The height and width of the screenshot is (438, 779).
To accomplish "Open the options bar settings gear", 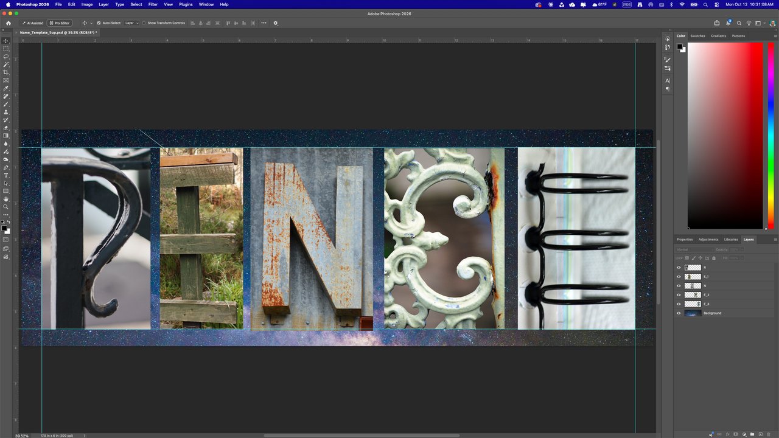I will [x=276, y=23].
